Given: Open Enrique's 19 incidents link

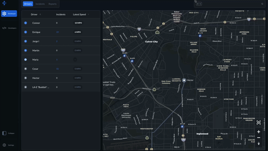Looking at the screenshot, I should [x=57, y=32].
